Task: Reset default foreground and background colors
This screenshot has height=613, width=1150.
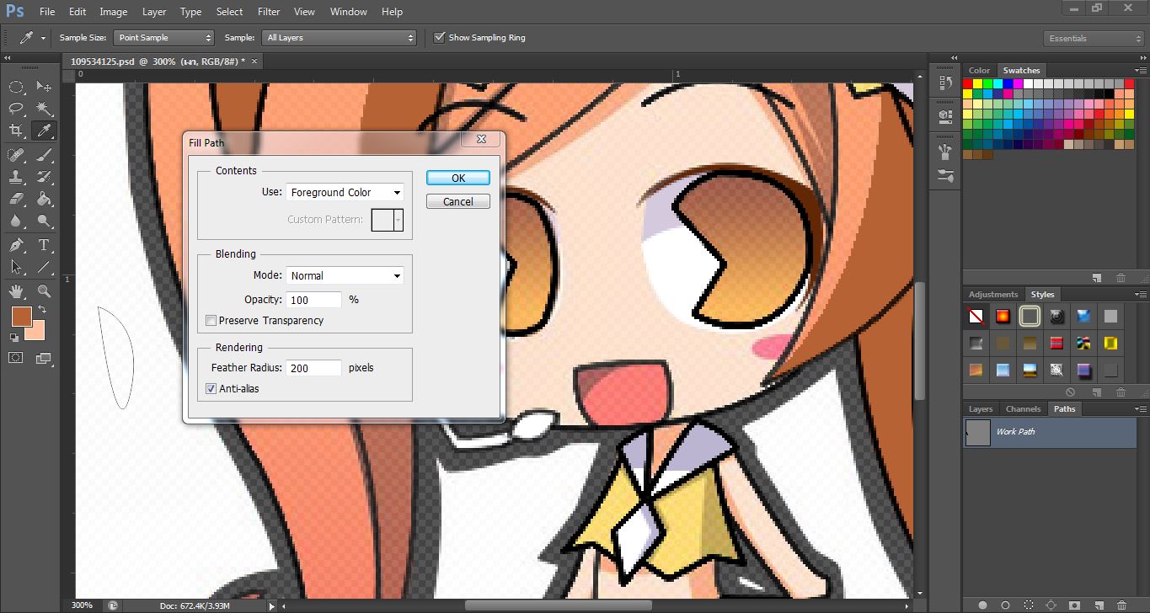Action: point(13,338)
